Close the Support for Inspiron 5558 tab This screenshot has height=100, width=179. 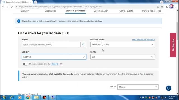(30, 2)
